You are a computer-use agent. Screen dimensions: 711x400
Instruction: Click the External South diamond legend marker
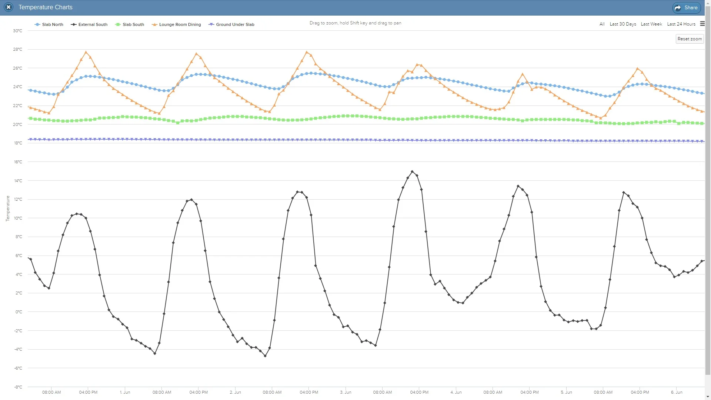tap(73, 24)
